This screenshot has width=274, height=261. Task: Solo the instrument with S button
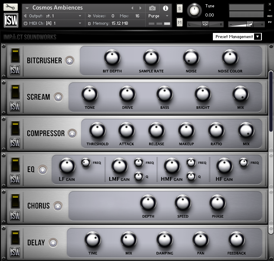coord(179,8)
